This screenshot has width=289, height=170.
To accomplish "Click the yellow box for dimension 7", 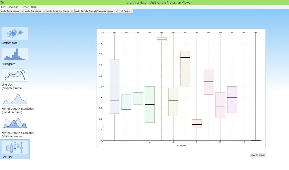I will (x=185, y=69).
